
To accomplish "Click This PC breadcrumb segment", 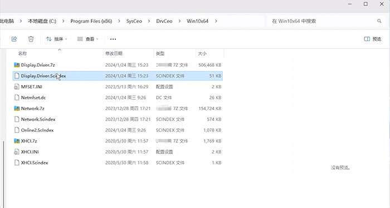I will [x=7, y=21].
